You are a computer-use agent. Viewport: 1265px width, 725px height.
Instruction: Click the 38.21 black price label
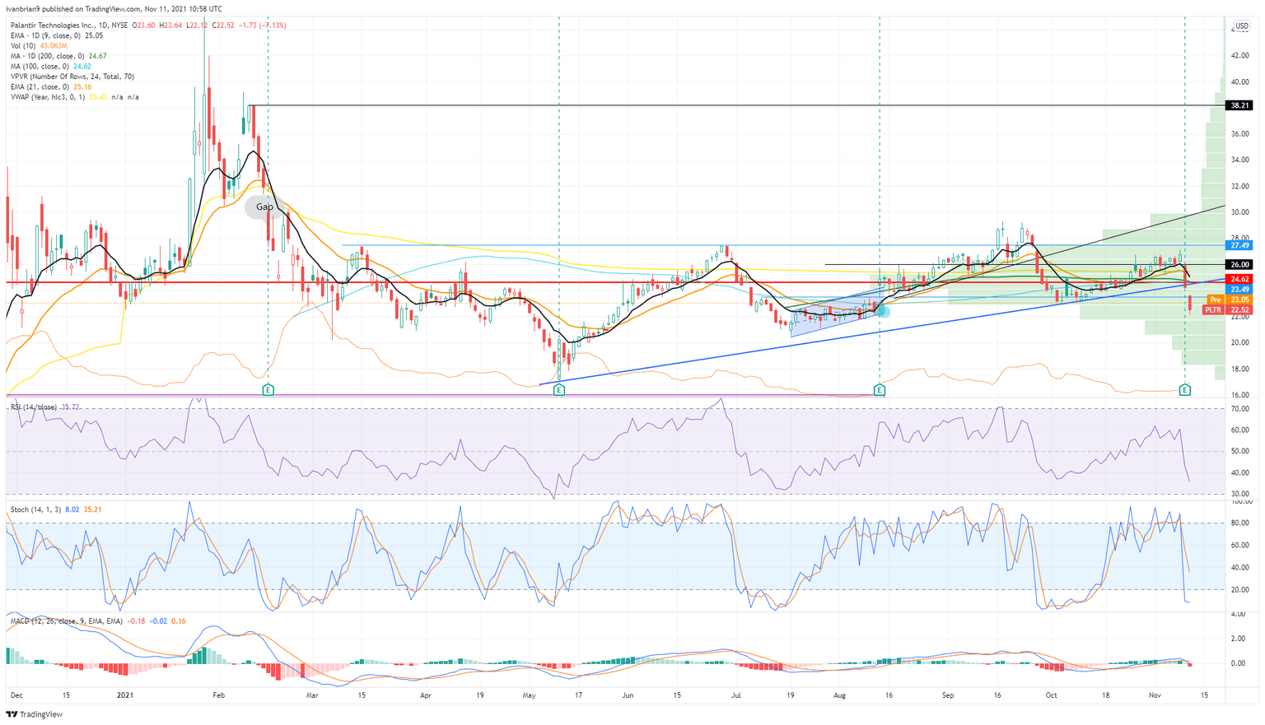coord(1239,105)
